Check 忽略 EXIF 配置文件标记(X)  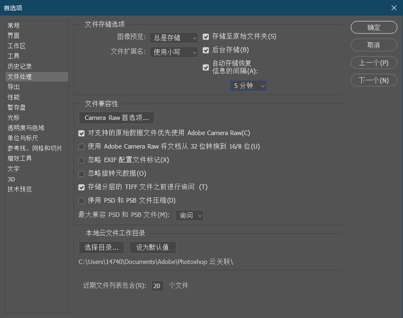click(81, 160)
